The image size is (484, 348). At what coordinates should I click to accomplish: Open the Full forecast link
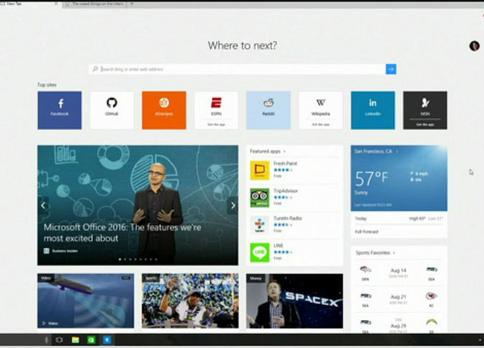(x=366, y=232)
